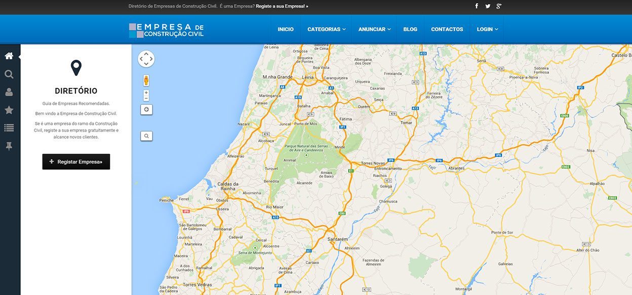This screenshot has width=632, height=295.
Task: Open the search sidebar icon
Action: (9, 74)
